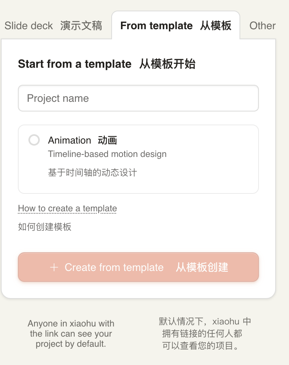The width and height of the screenshot is (289, 365).
Task: Click the Animation 动画 option label
Action: point(83,140)
